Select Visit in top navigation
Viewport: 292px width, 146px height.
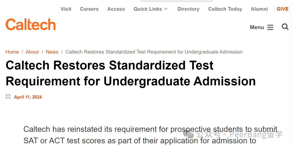(66, 9)
